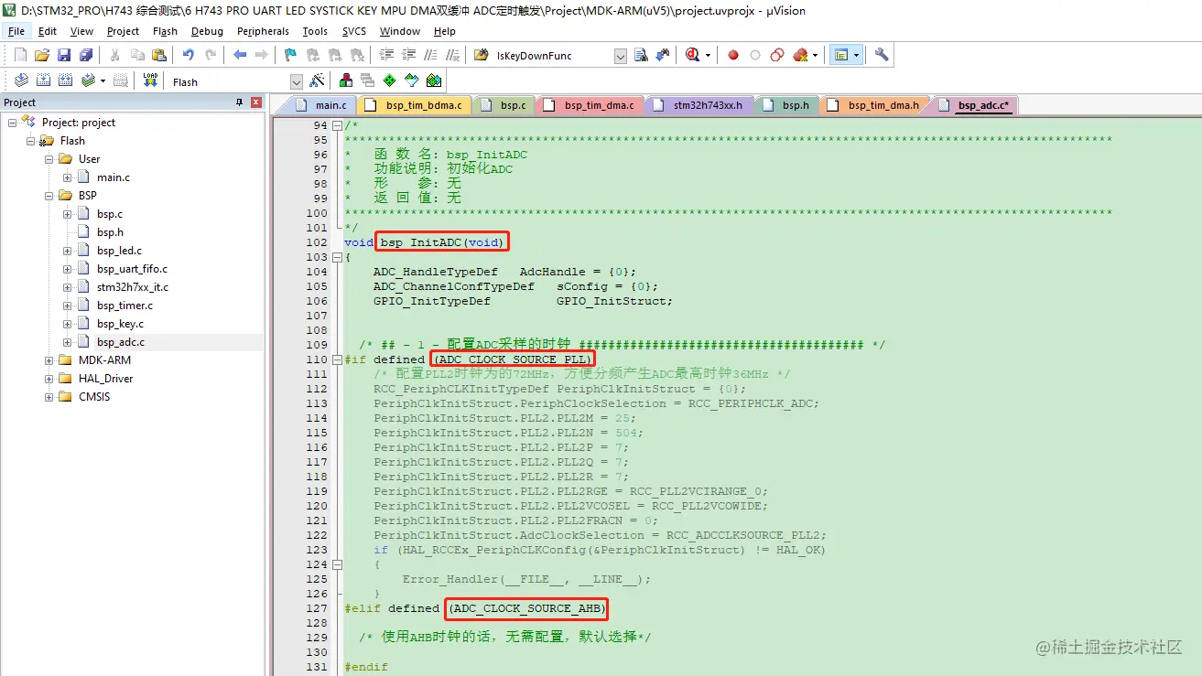Open the Project menu
Screen dimensions: 1202x676
[x=123, y=31]
